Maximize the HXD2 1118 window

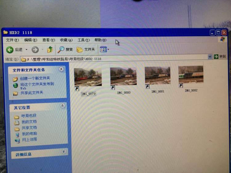(218, 33)
